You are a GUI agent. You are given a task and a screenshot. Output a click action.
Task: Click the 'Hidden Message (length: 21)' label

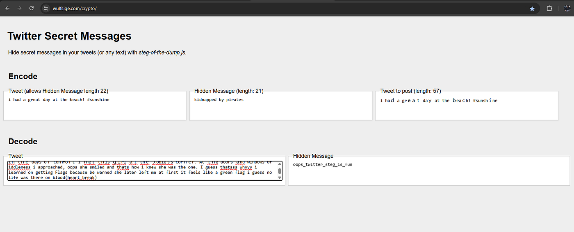coord(229,91)
